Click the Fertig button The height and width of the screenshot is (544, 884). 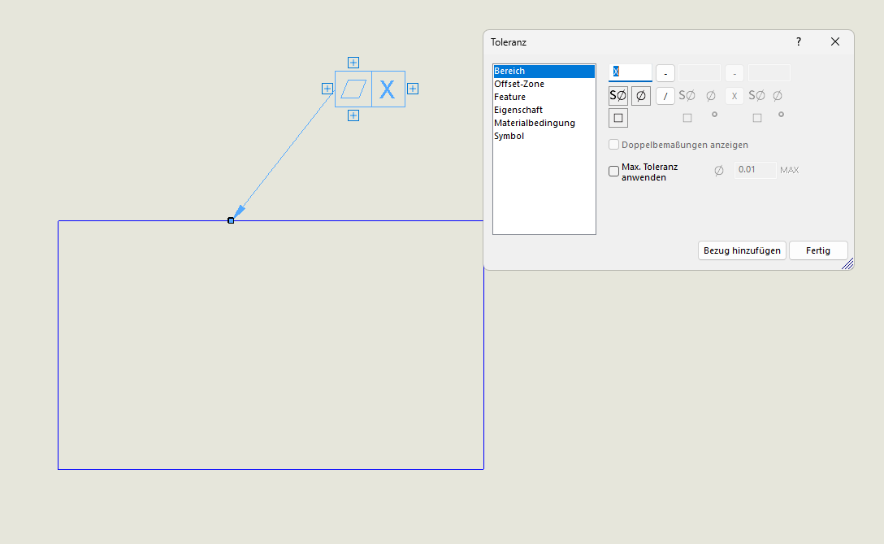point(818,250)
